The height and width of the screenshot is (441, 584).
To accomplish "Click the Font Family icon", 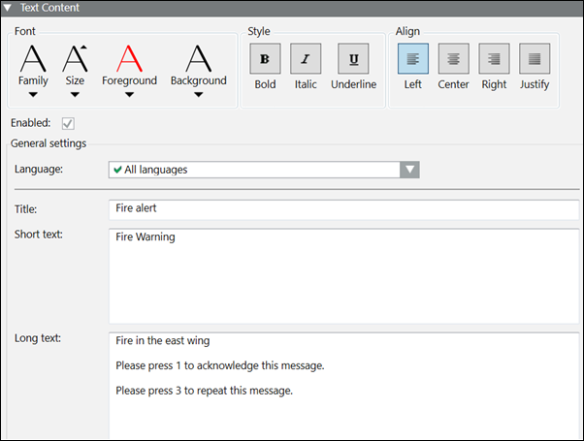I will click(x=33, y=58).
